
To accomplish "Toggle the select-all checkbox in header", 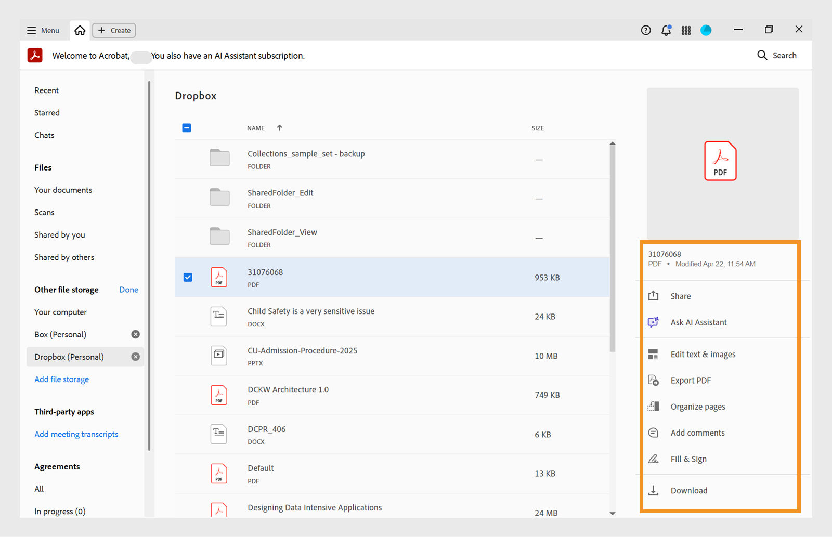I will point(187,128).
